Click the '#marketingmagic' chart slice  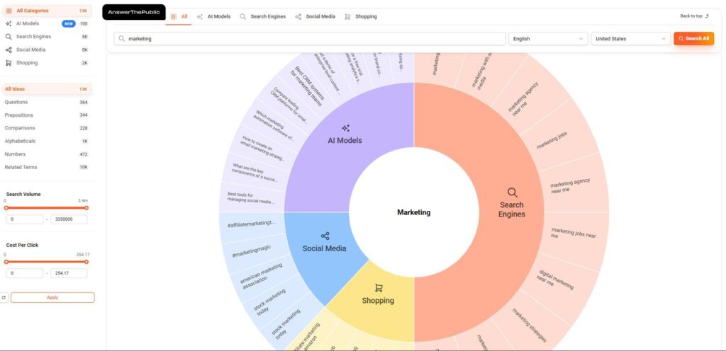252,251
